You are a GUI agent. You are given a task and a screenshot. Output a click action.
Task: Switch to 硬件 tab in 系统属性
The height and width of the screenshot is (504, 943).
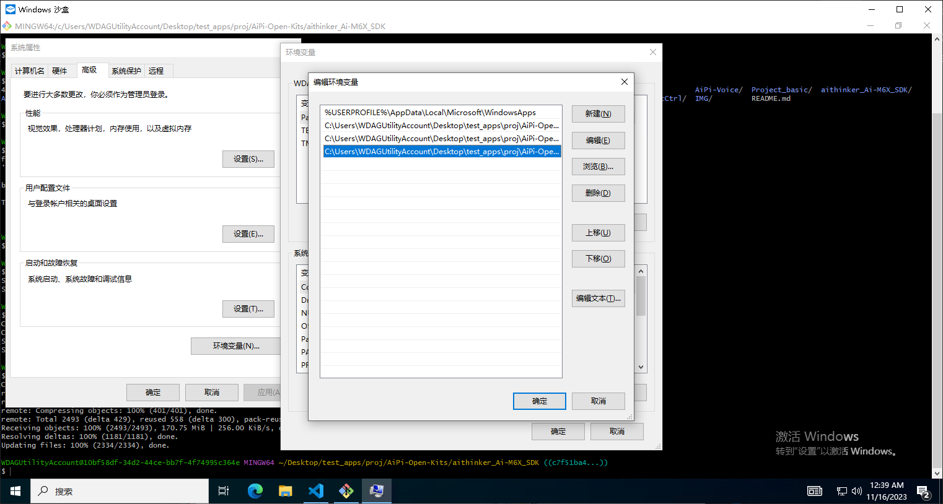[59, 71]
